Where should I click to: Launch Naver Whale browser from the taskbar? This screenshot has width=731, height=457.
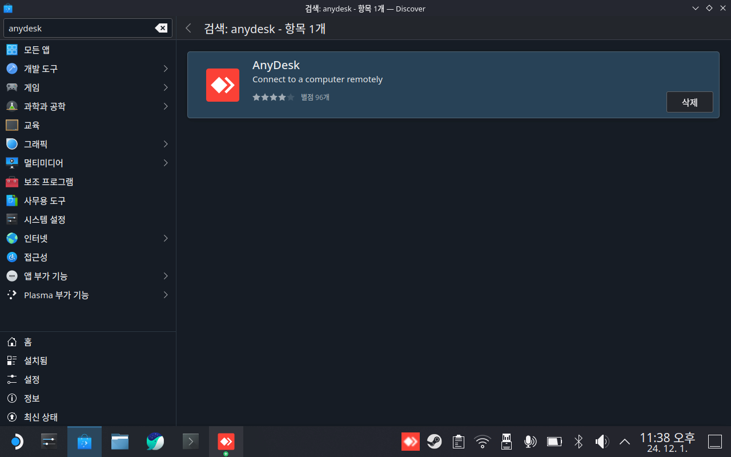pyautogui.click(x=155, y=442)
